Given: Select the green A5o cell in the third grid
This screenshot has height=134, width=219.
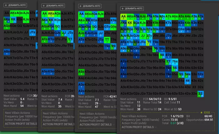Looking at the screenshot, I should [81, 72].
